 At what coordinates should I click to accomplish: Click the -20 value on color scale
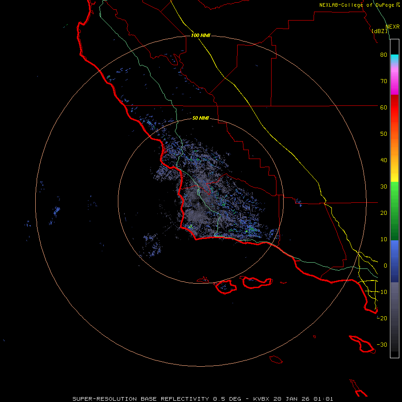click(382, 318)
